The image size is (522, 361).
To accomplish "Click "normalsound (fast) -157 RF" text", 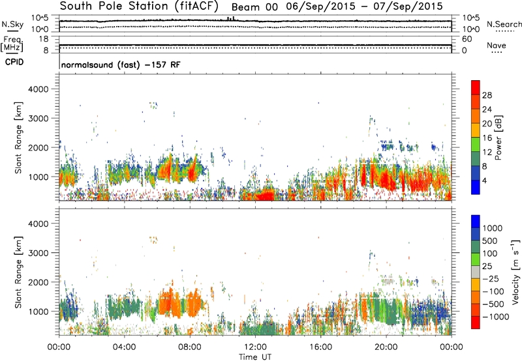I will tap(121, 65).
